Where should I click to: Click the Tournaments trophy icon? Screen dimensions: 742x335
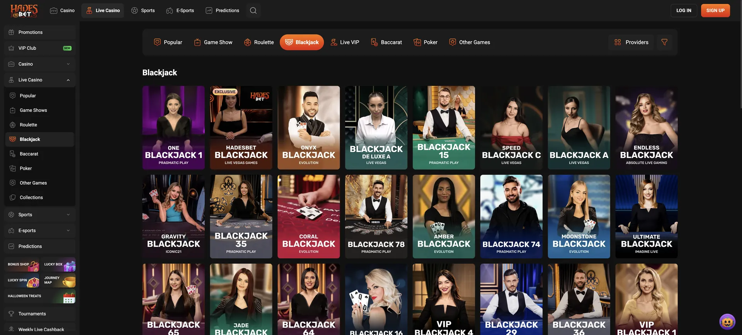click(x=11, y=314)
